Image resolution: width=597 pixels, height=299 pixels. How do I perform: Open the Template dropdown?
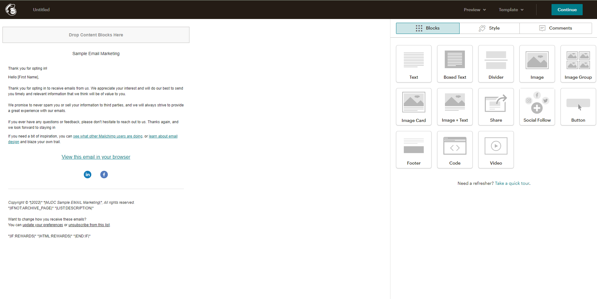pyautogui.click(x=511, y=10)
